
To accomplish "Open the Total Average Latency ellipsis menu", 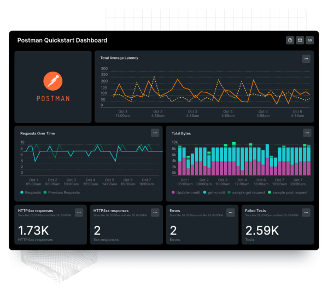I will pos(306,59).
